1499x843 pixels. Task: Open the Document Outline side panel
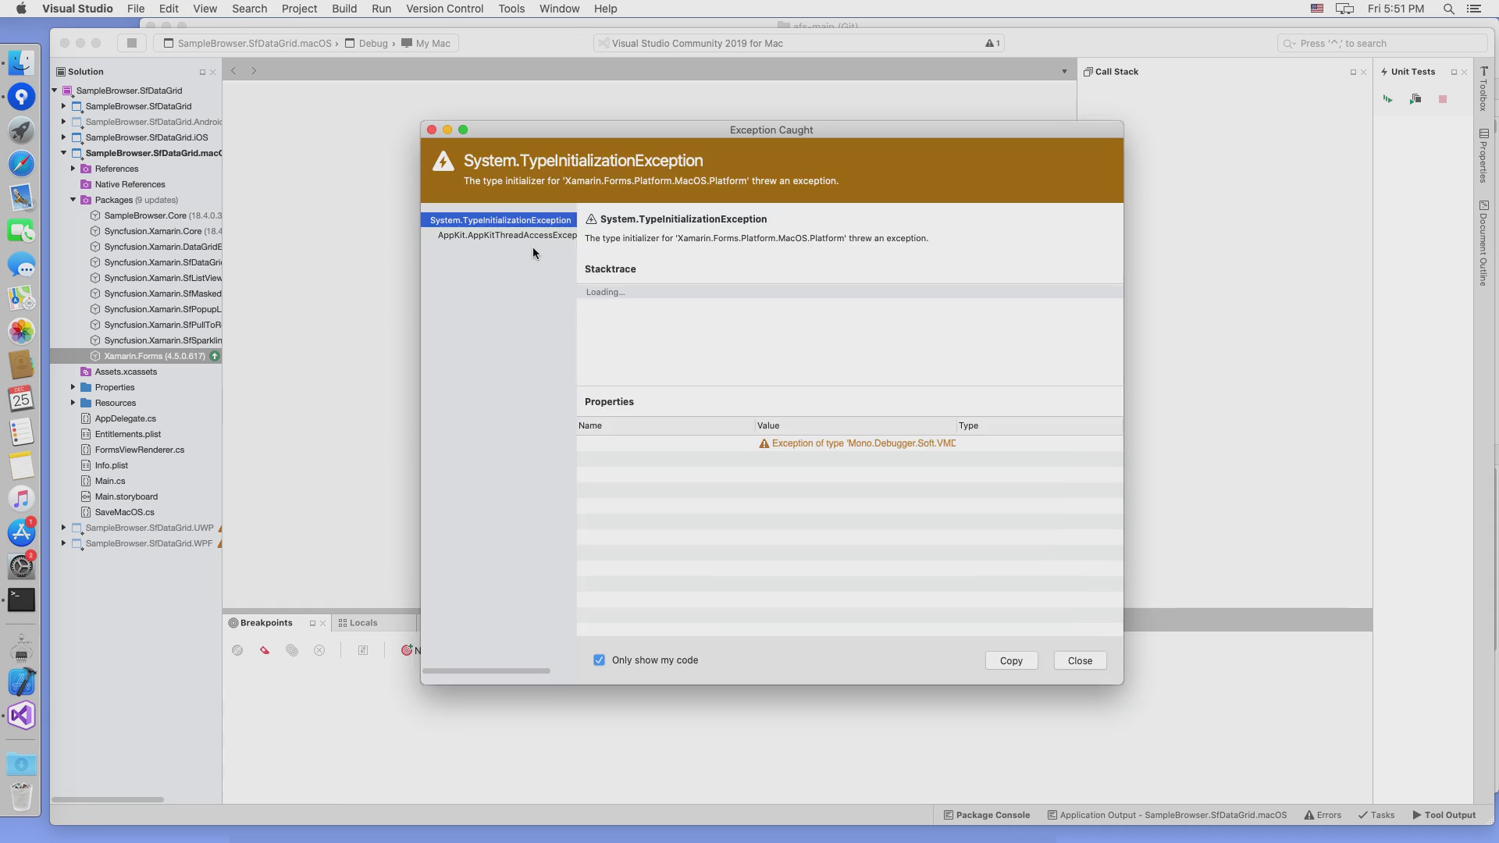(1483, 244)
